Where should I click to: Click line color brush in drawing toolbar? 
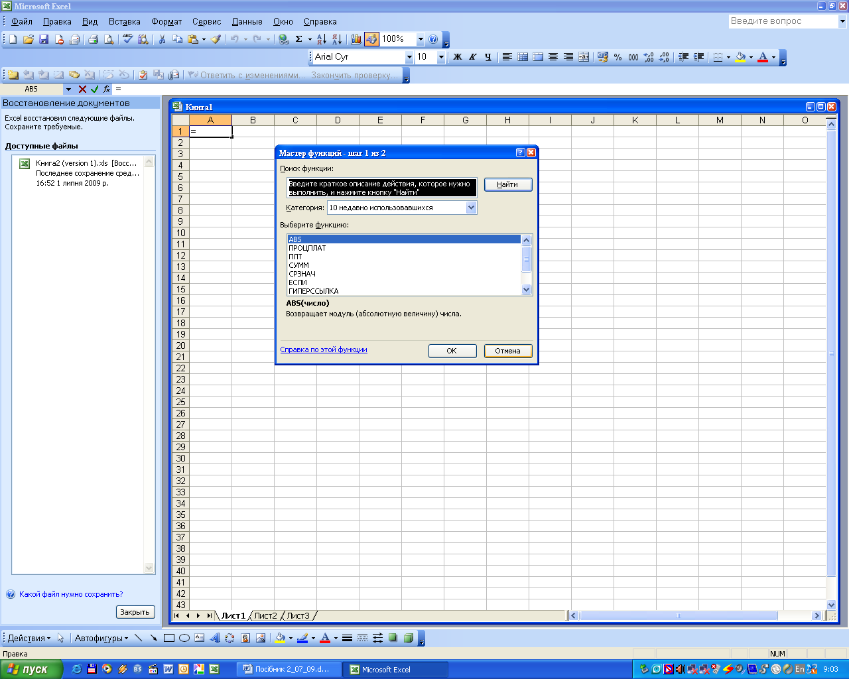(302, 638)
